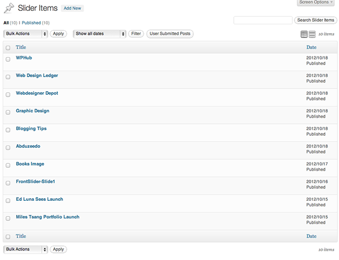Expand the Screen Options tab
This screenshot has height=260, width=339.
pyautogui.click(x=316, y=3)
